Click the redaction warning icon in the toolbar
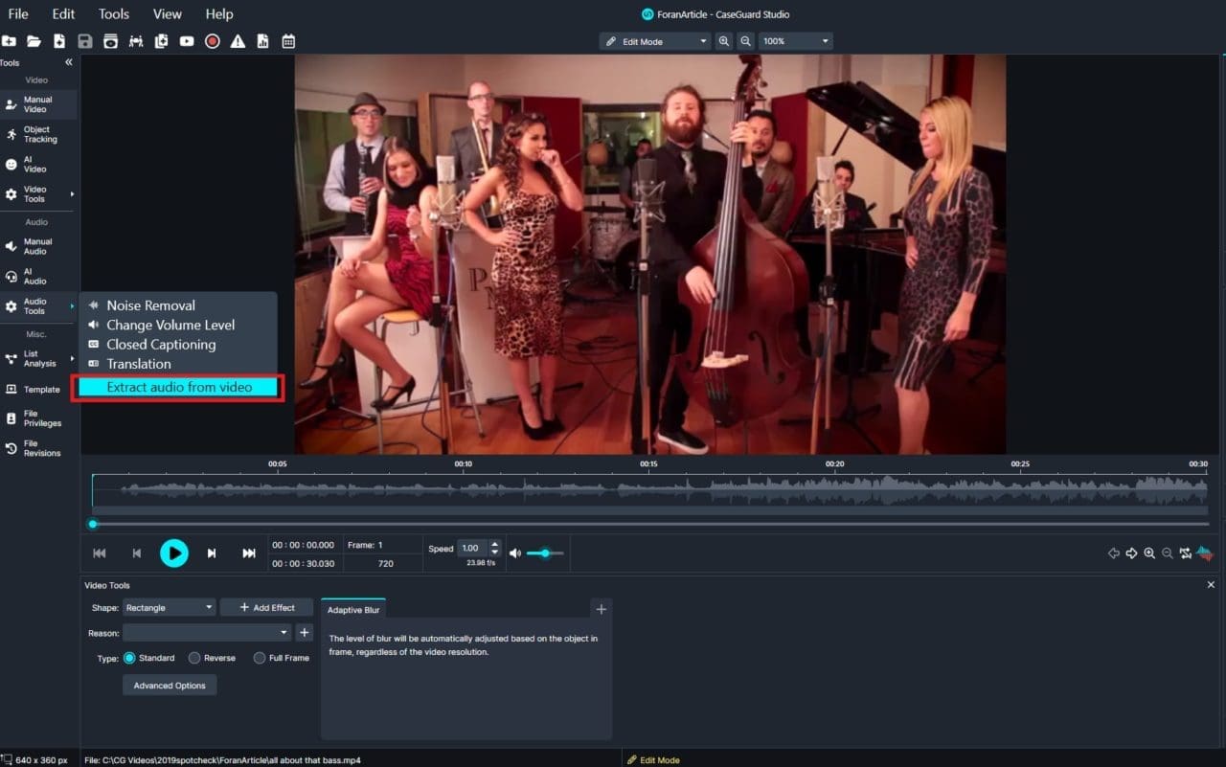 [x=238, y=41]
